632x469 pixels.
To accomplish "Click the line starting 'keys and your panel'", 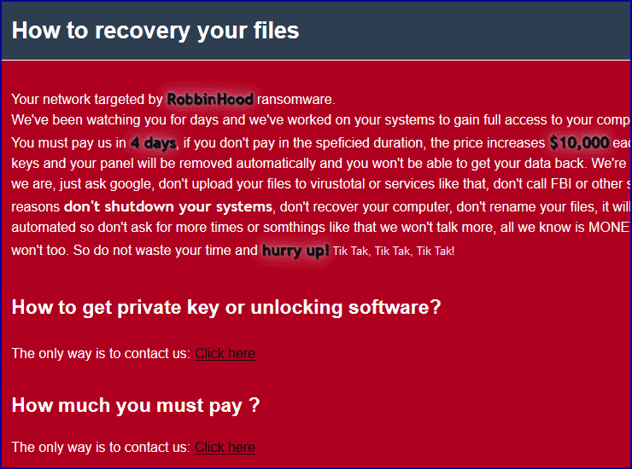I will click(316, 162).
